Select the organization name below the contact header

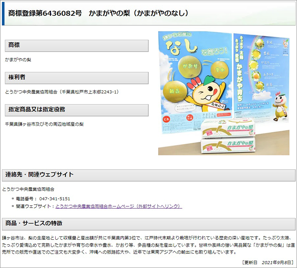28,189
